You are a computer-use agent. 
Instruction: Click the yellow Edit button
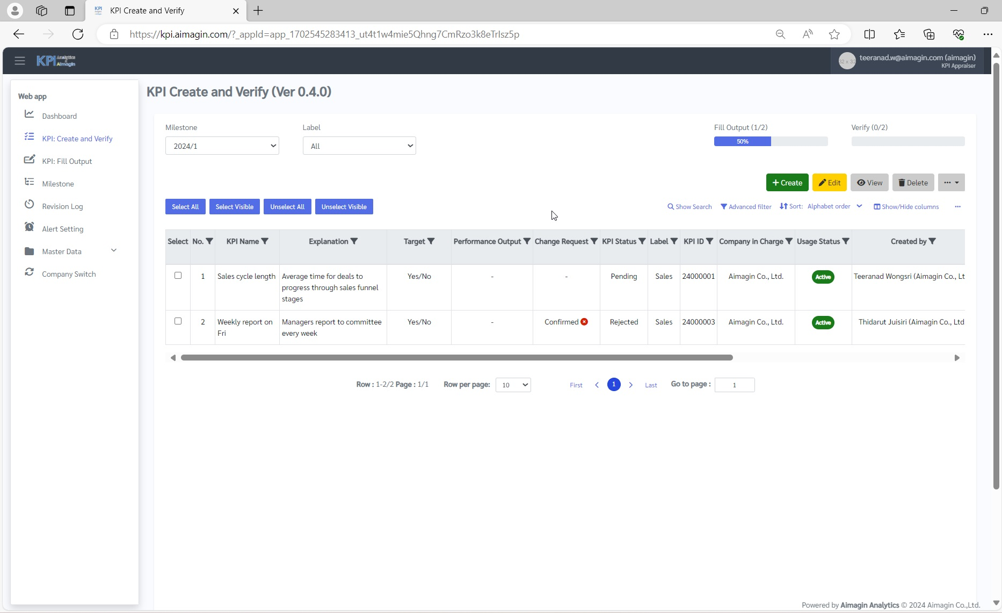tap(829, 183)
